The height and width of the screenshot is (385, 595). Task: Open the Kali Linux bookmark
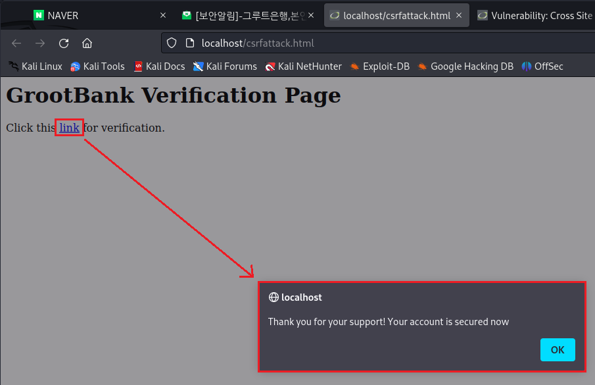36,66
